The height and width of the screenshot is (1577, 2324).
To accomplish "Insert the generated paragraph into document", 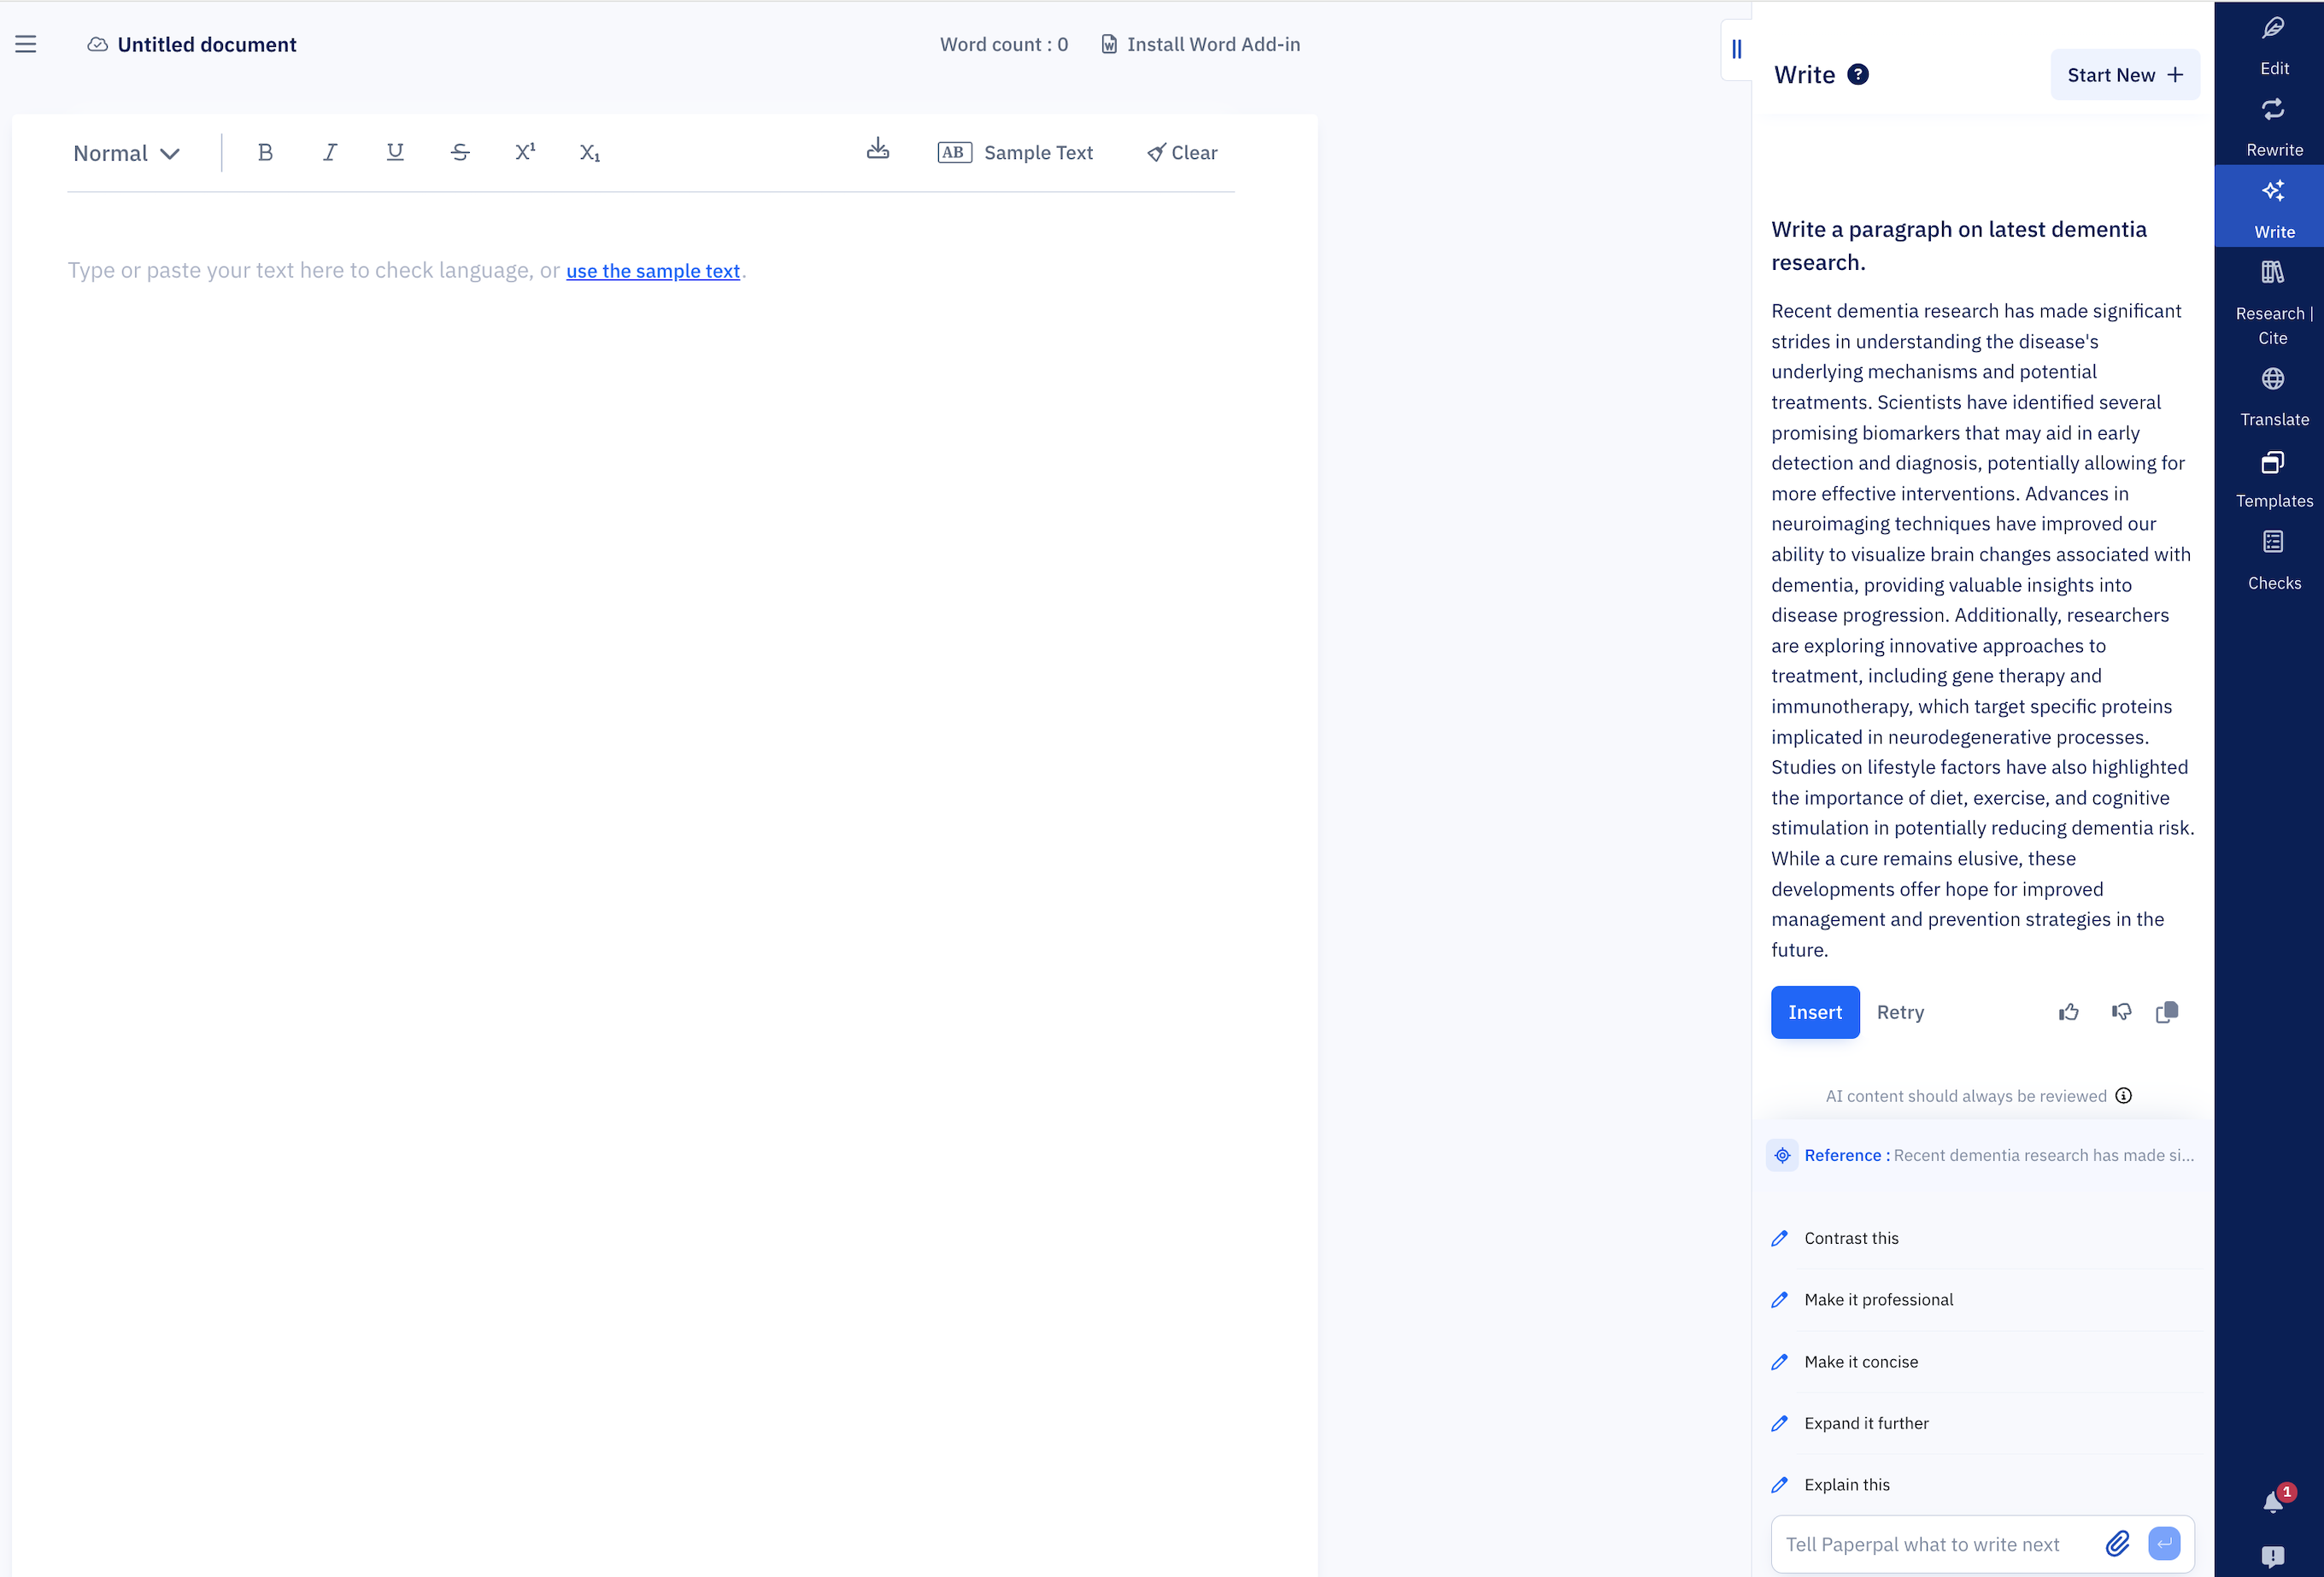I will pyautogui.click(x=1815, y=1012).
